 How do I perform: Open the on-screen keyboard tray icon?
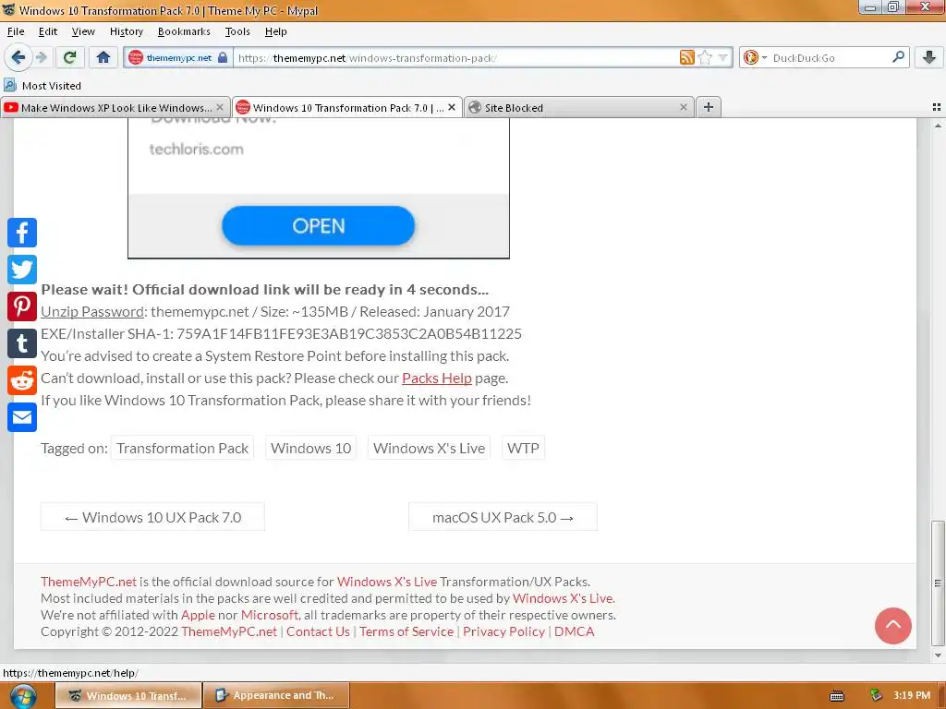pyautogui.click(x=837, y=696)
